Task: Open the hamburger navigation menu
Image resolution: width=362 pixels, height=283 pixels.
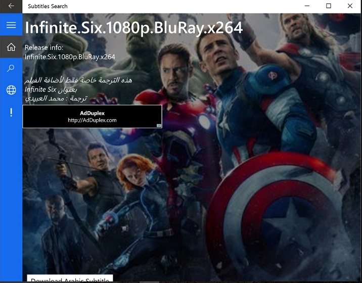Action: pos(11,25)
